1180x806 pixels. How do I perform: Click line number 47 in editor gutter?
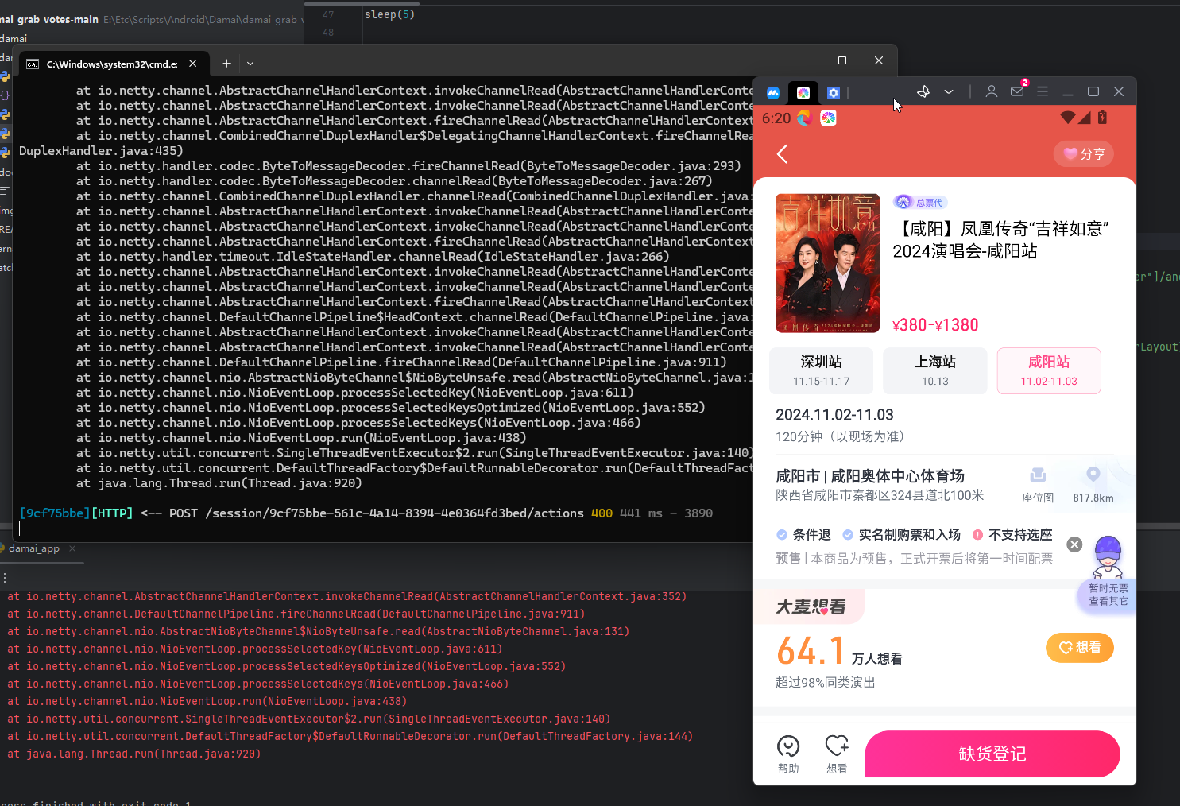[x=328, y=14]
